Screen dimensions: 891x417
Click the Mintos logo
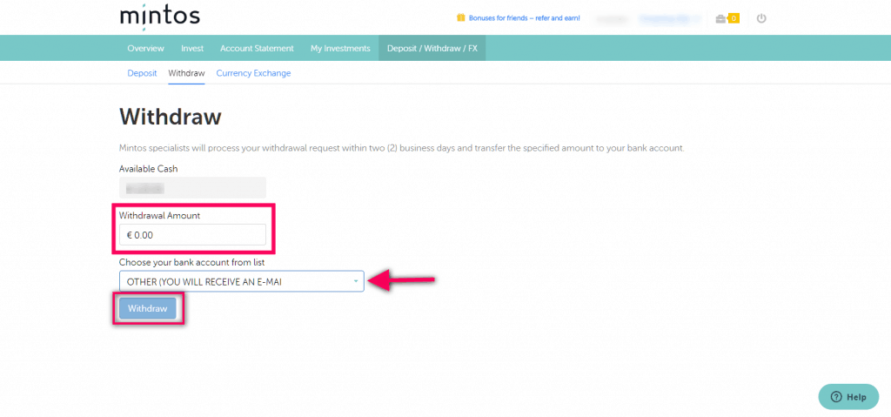point(160,17)
